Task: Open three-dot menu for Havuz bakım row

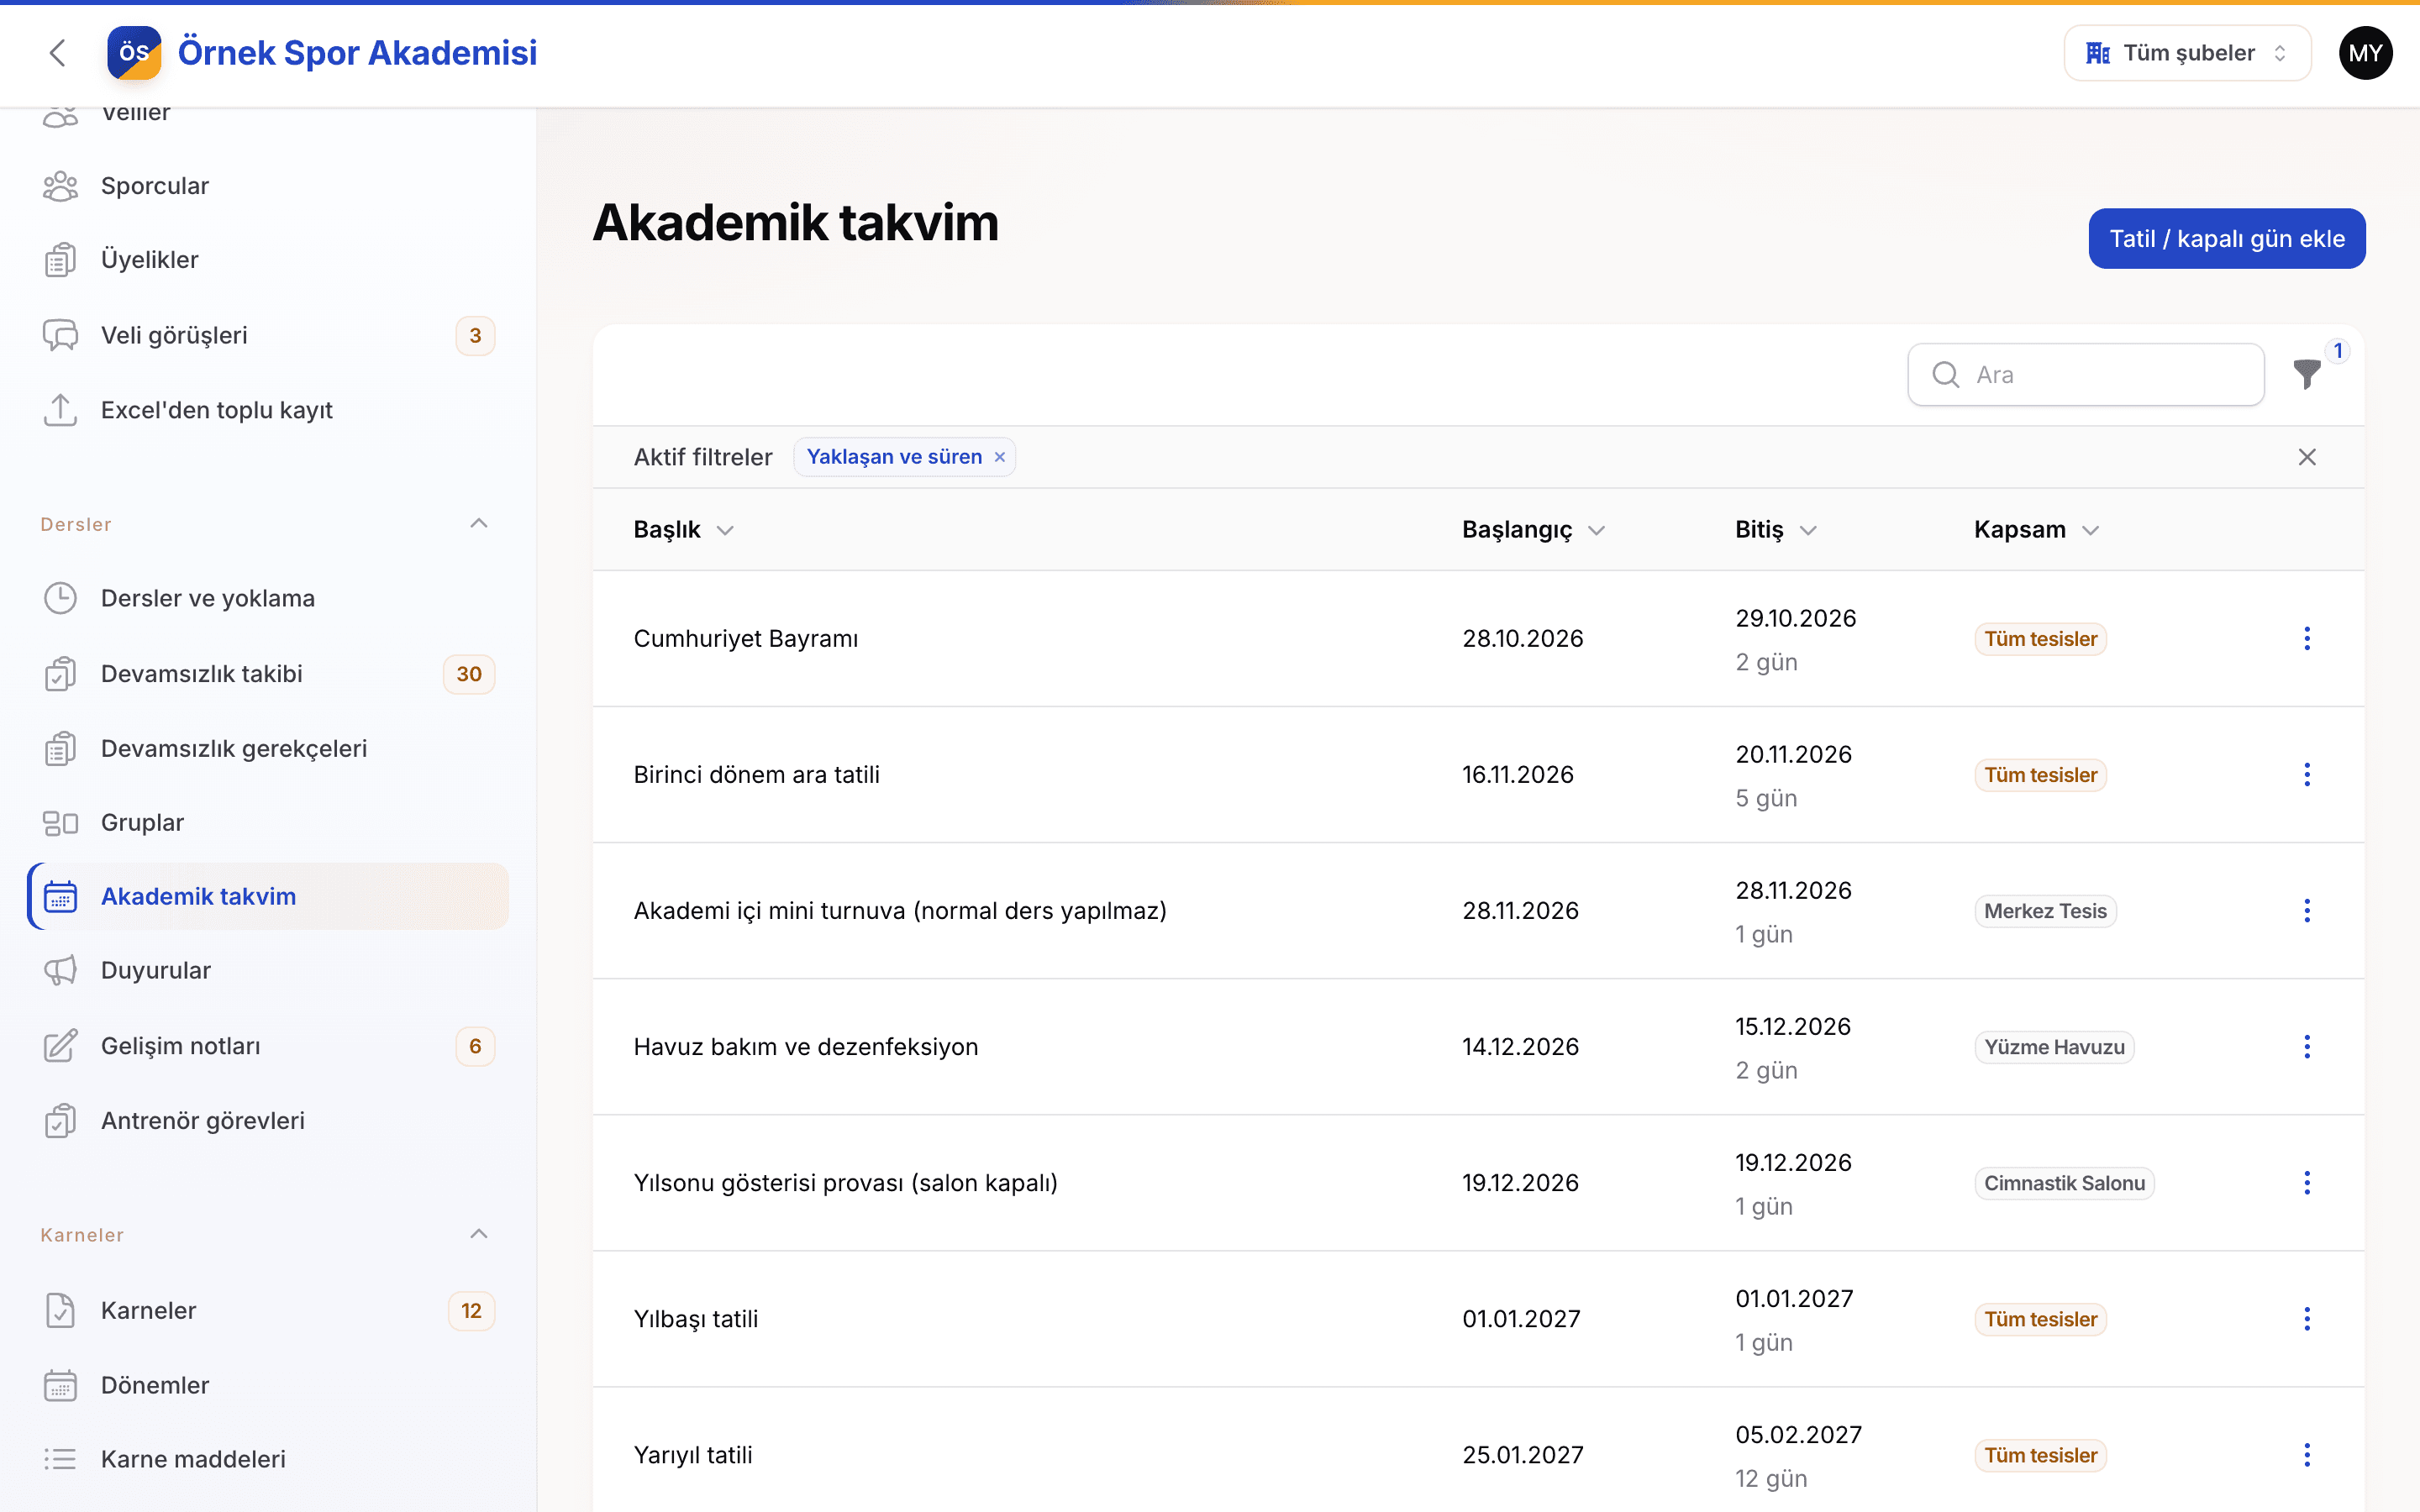Action: (2306, 1046)
